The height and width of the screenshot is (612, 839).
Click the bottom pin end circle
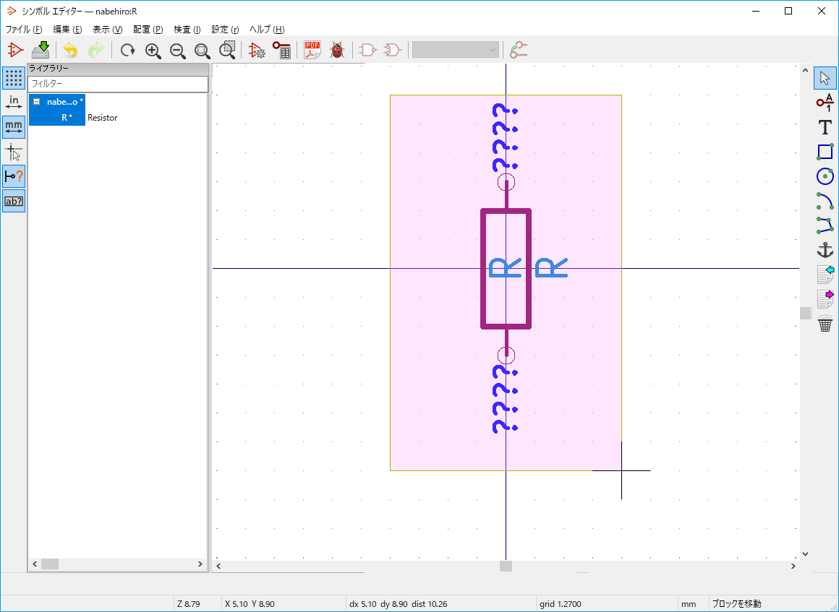coord(506,355)
